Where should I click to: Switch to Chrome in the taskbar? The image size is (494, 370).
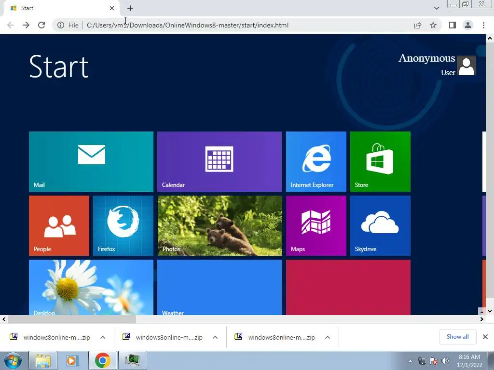pyautogui.click(x=102, y=360)
